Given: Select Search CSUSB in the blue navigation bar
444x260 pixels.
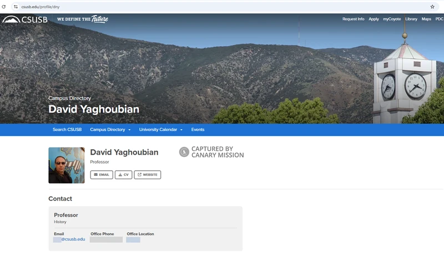Looking at the screenshot, I should (67, 130).
